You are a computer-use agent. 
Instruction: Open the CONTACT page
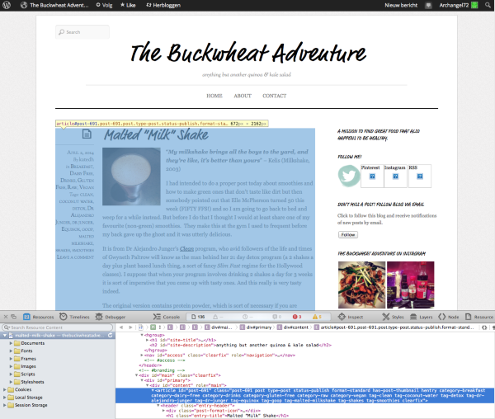(x=275, y=96)
